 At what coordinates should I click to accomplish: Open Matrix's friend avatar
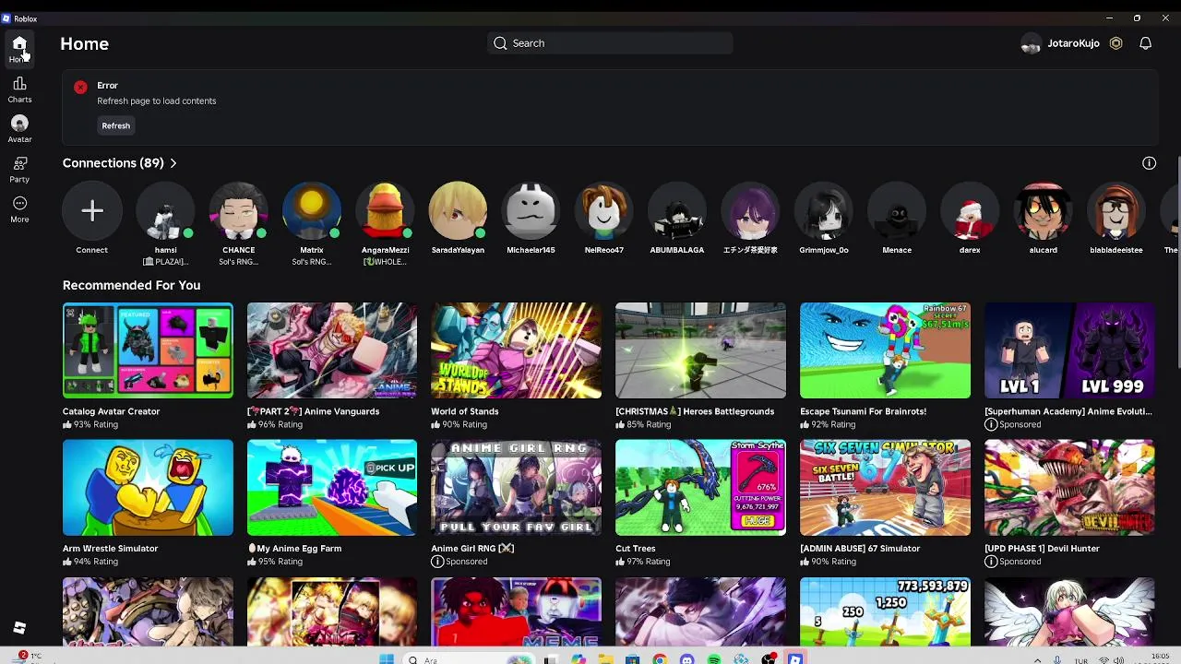(312, 211)
